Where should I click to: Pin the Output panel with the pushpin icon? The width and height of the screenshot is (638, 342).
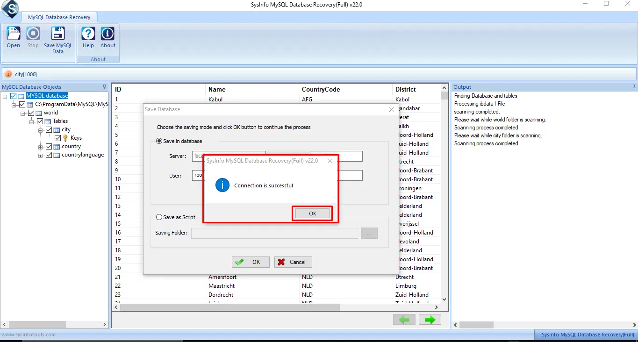tap(634, 87)
